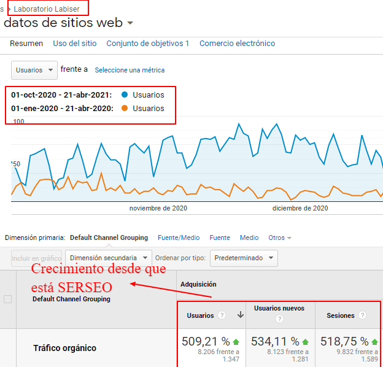Tick the select-all checkbox in table header
This screenshot has height=367, width=383.
8,299
